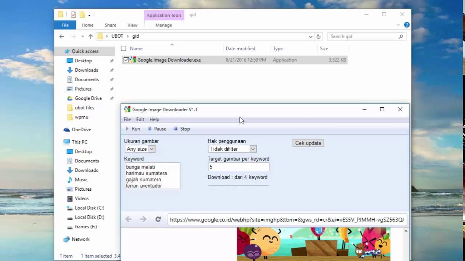The width and height of the screenshot is (465, 261).
Task: Reload the embedded browser page
Action: tap(158, 219)
